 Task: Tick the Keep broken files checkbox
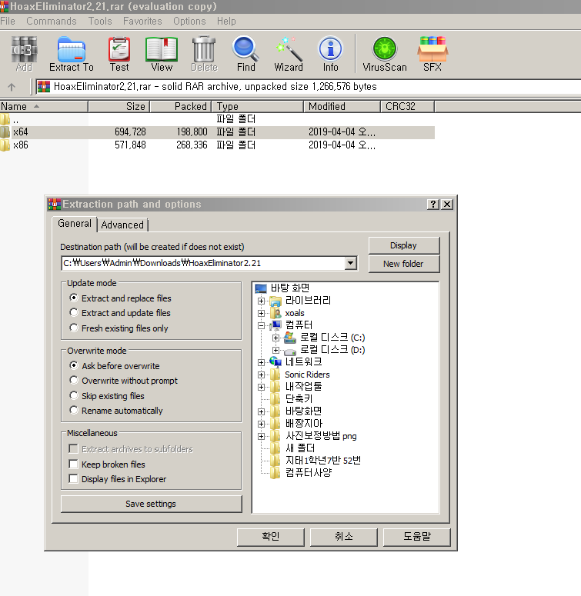pos(73,464)
